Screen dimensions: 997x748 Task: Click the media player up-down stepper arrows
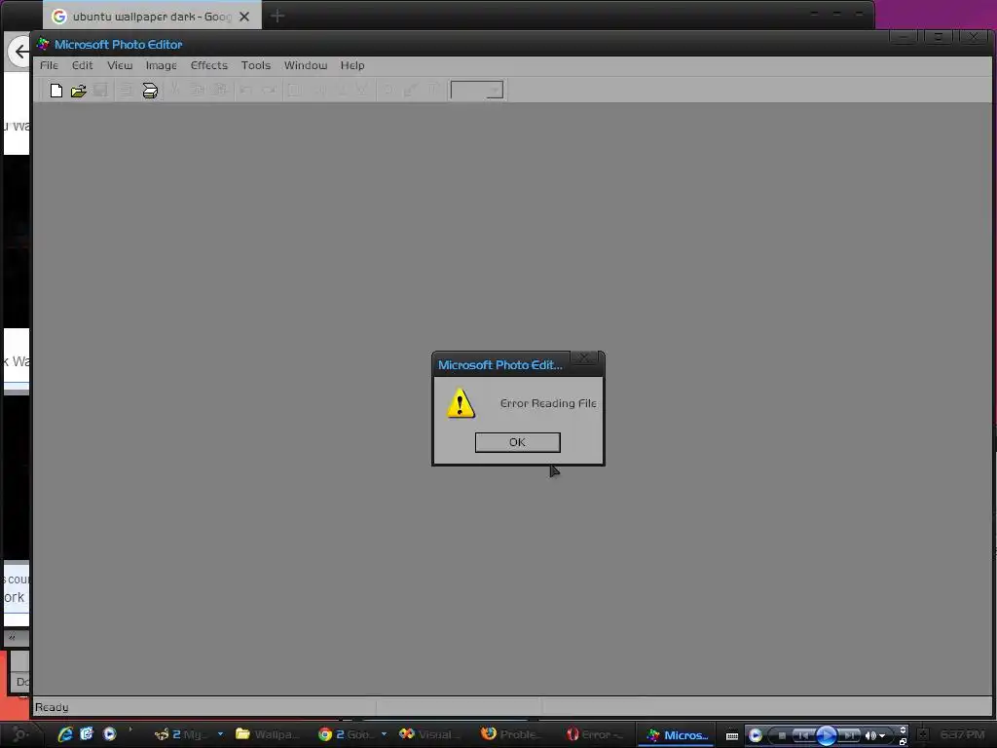pyautogui.click(x=903, y=730)
